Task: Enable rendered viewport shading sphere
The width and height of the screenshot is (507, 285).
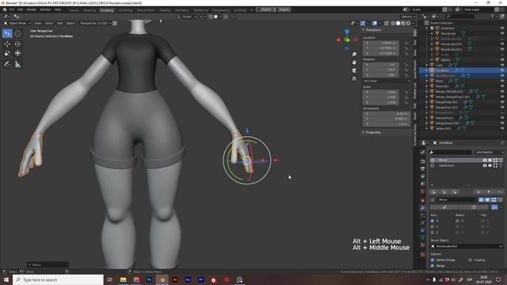Action: click(x=409, y=23)
